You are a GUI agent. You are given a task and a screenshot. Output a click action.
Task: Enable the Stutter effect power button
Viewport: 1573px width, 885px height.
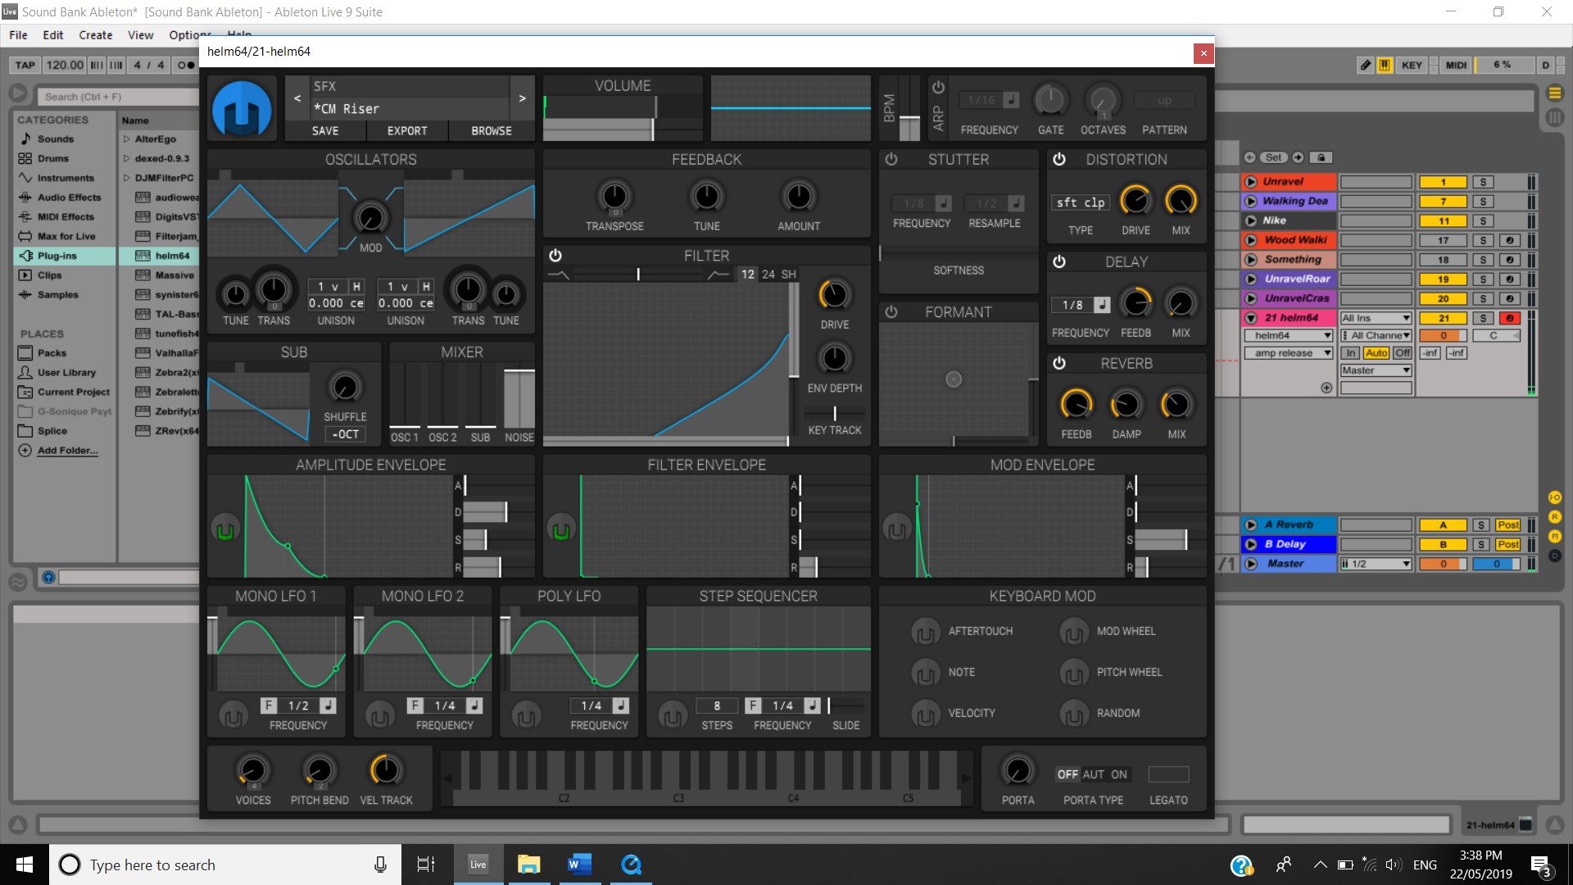point(891,159)
